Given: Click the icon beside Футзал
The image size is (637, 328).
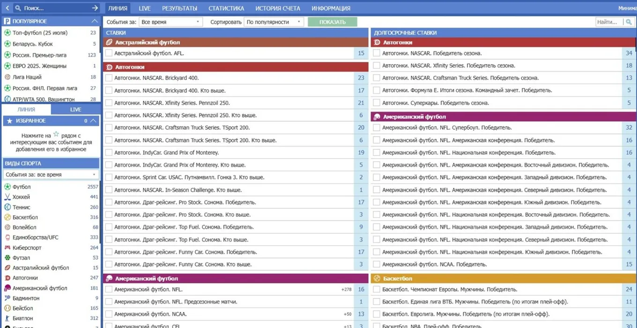Looking at the screenshot, I should (7, 258).
